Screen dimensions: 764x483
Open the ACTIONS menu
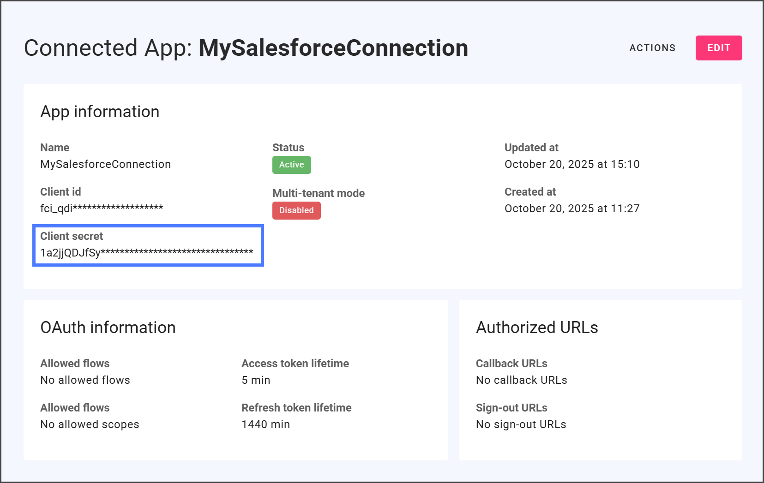652,48
